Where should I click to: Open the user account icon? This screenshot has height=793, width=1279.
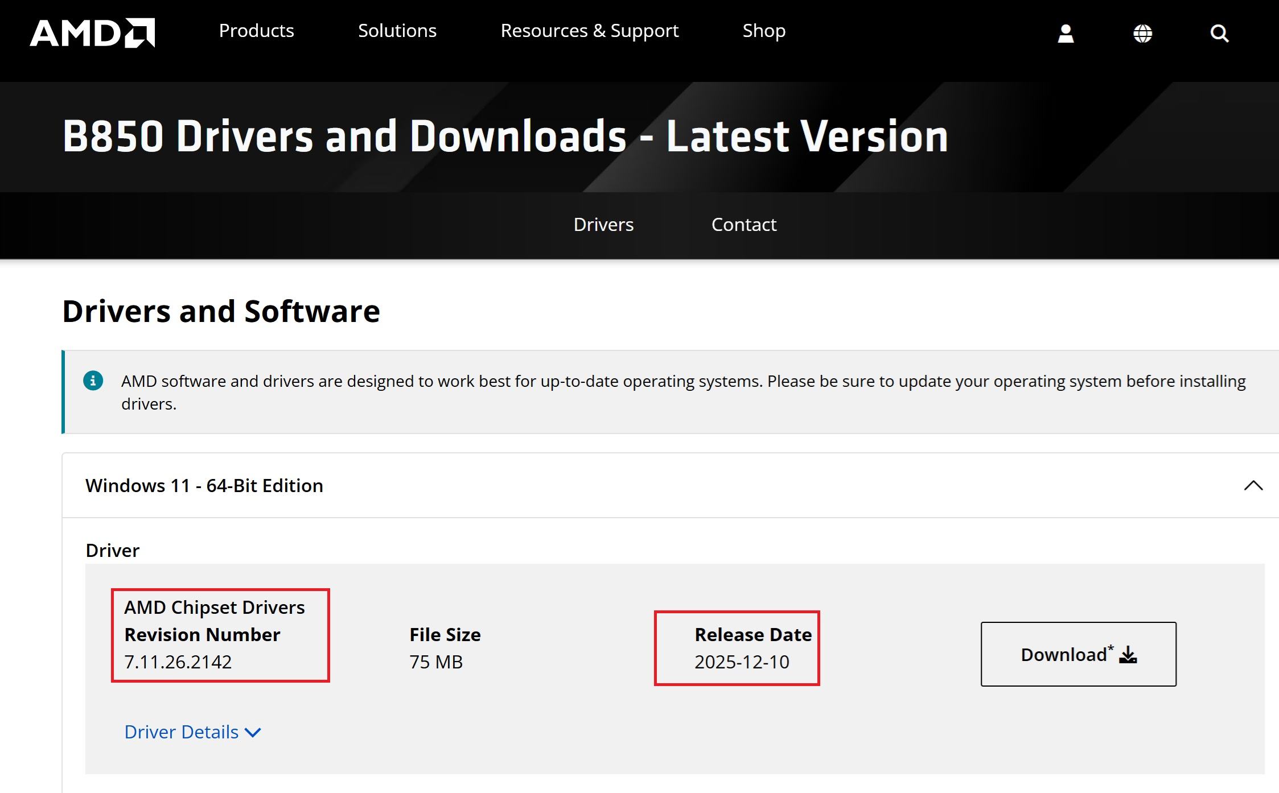[1066, 34]
